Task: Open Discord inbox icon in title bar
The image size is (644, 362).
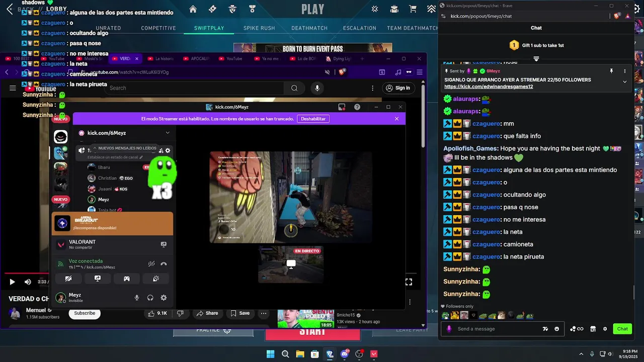Action: (342, 107)
